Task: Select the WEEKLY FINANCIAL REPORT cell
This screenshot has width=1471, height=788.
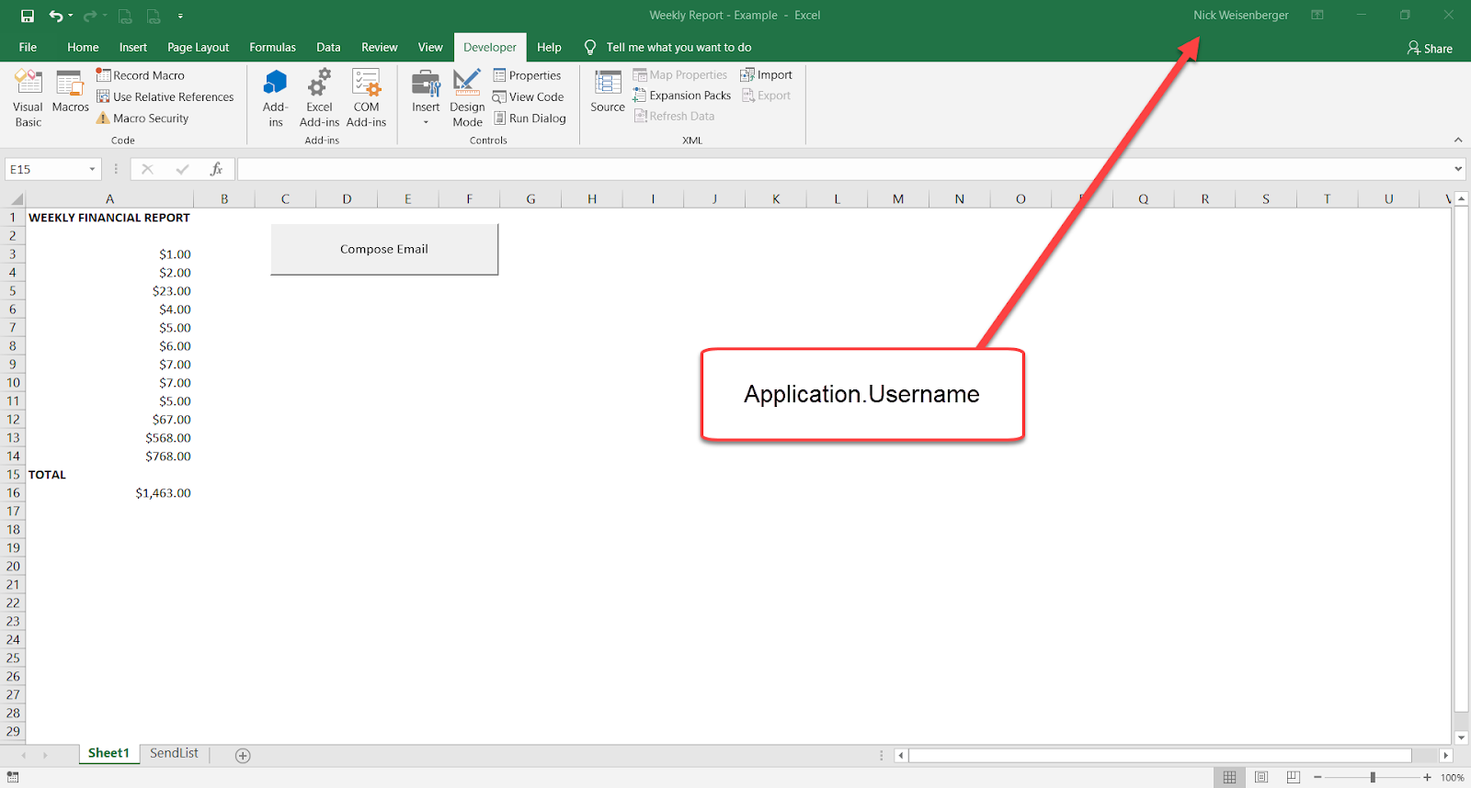Action: coord(109,218)
